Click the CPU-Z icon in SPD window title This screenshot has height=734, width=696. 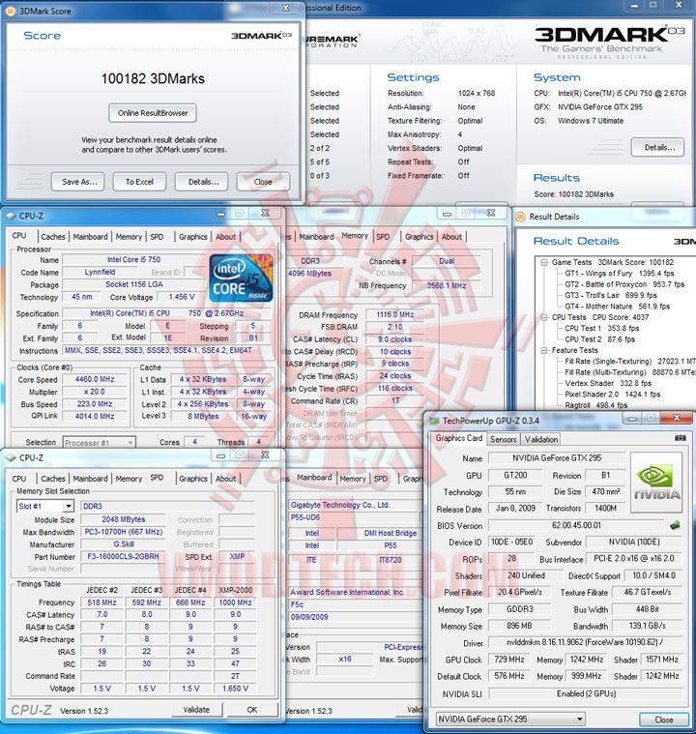11,457
